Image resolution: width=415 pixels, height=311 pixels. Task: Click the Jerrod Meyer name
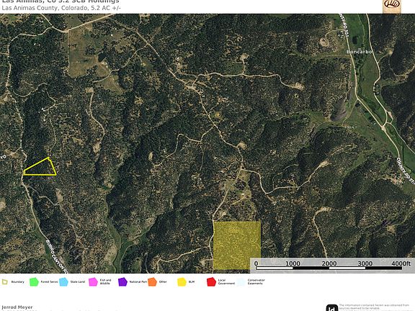17,307
